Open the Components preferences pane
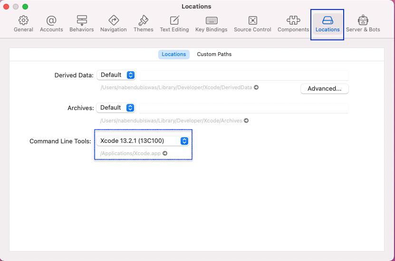The image size is (395, 261). [293, 24]
